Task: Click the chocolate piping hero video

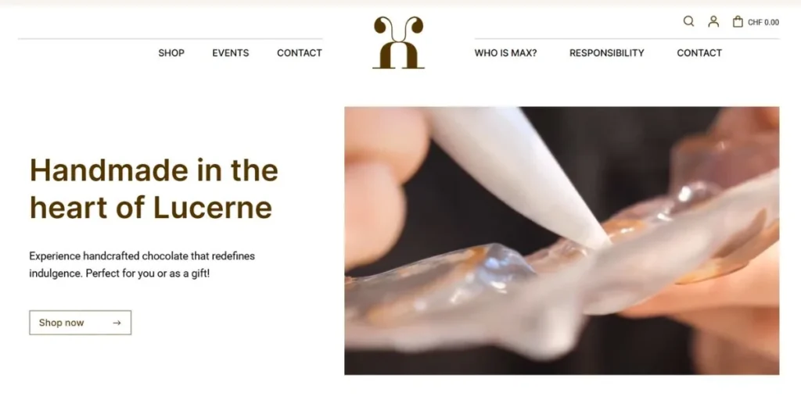Action: tap(562, 241)
